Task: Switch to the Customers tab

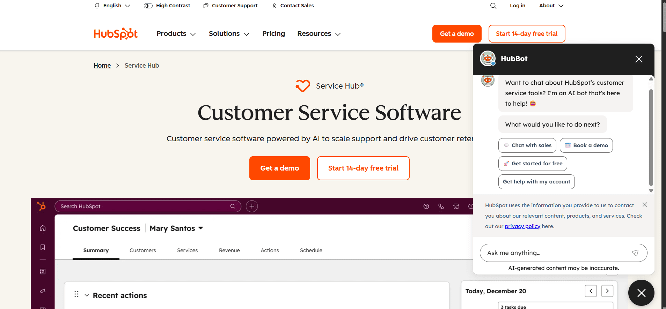Action: click(143, 250)
